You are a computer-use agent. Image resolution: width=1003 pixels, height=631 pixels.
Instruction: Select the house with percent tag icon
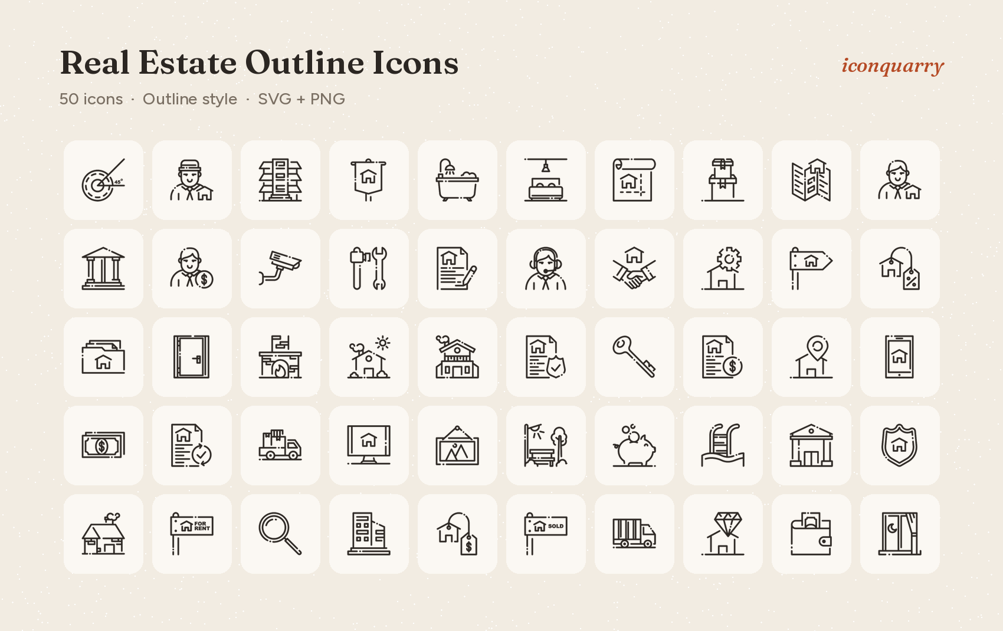click(900, 268)
